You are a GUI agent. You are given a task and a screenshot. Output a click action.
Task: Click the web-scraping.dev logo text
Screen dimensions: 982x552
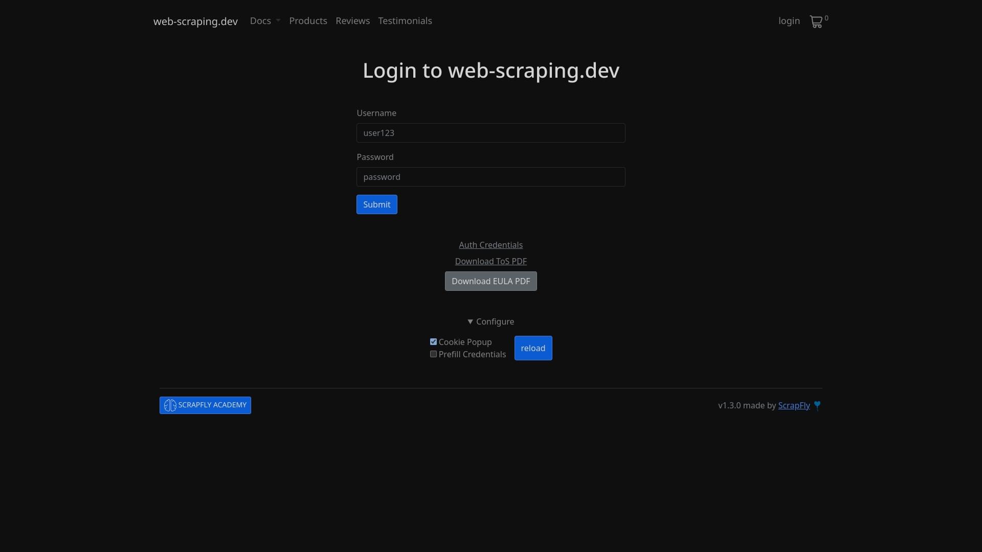pyautogui.click(x=195, y=21)
